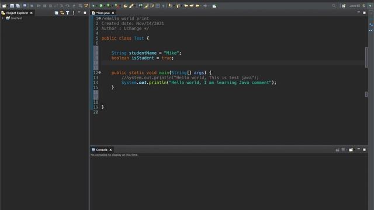374x210 pixels.
Task: Place cursor in empty editor line 10
Action: tap(233, 63)
